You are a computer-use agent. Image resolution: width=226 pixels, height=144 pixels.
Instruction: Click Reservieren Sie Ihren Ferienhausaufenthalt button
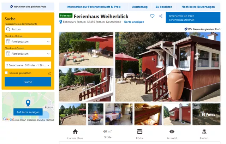[x=193, y=18]
